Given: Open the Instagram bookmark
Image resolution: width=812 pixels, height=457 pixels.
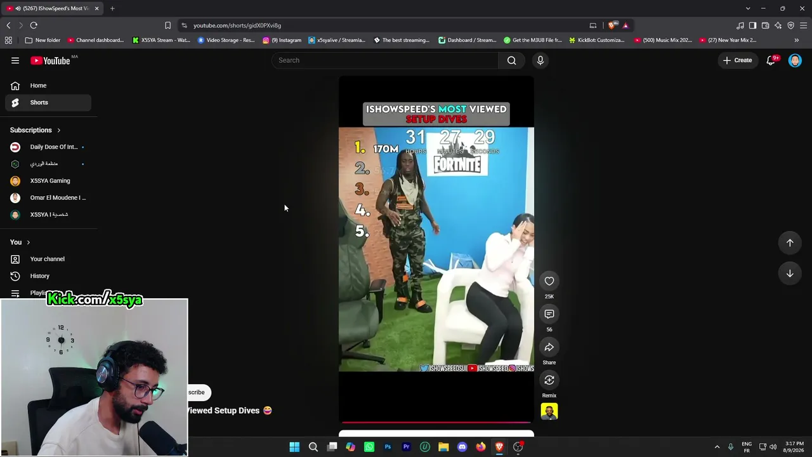Looking at the screenshot, I should (x=282, y=40).
